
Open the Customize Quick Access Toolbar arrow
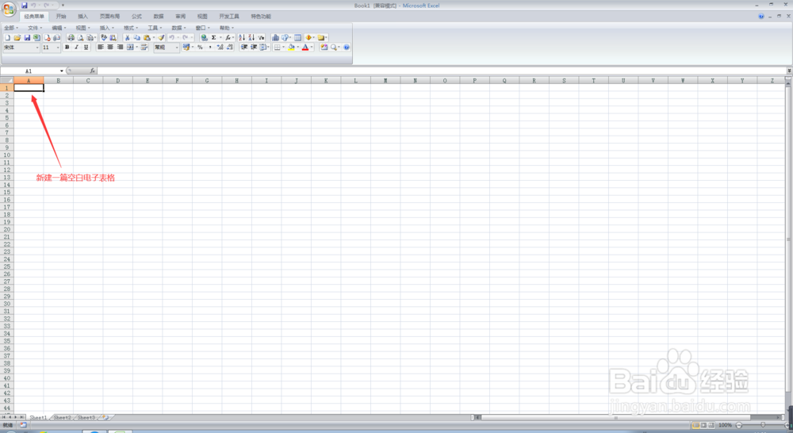coord(63,5)
